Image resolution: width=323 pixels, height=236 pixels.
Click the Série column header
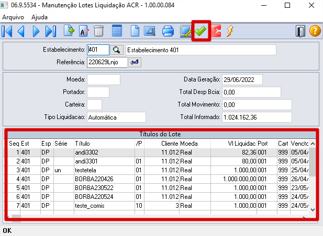point(64,144)
